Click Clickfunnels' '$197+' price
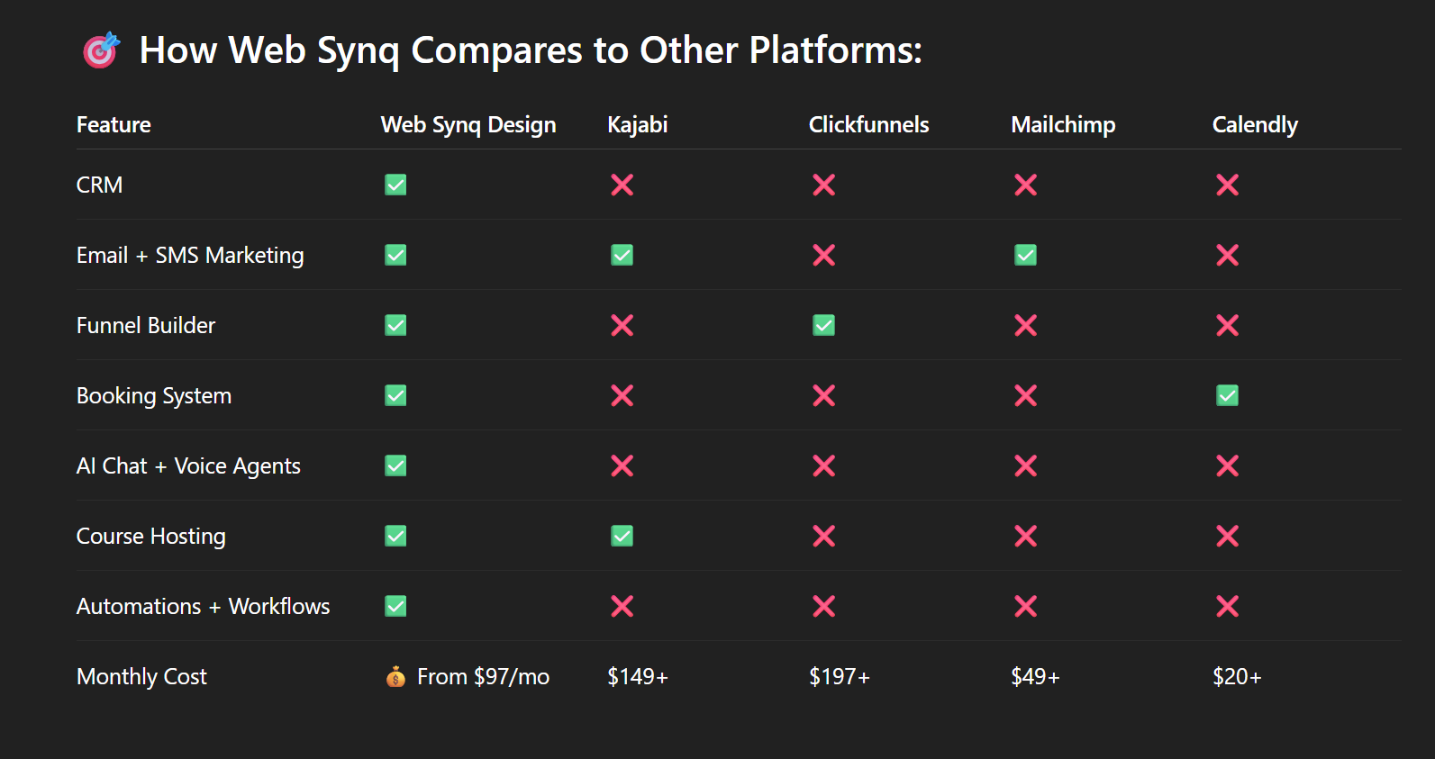The image size is (1435, 759). [840, 676]
